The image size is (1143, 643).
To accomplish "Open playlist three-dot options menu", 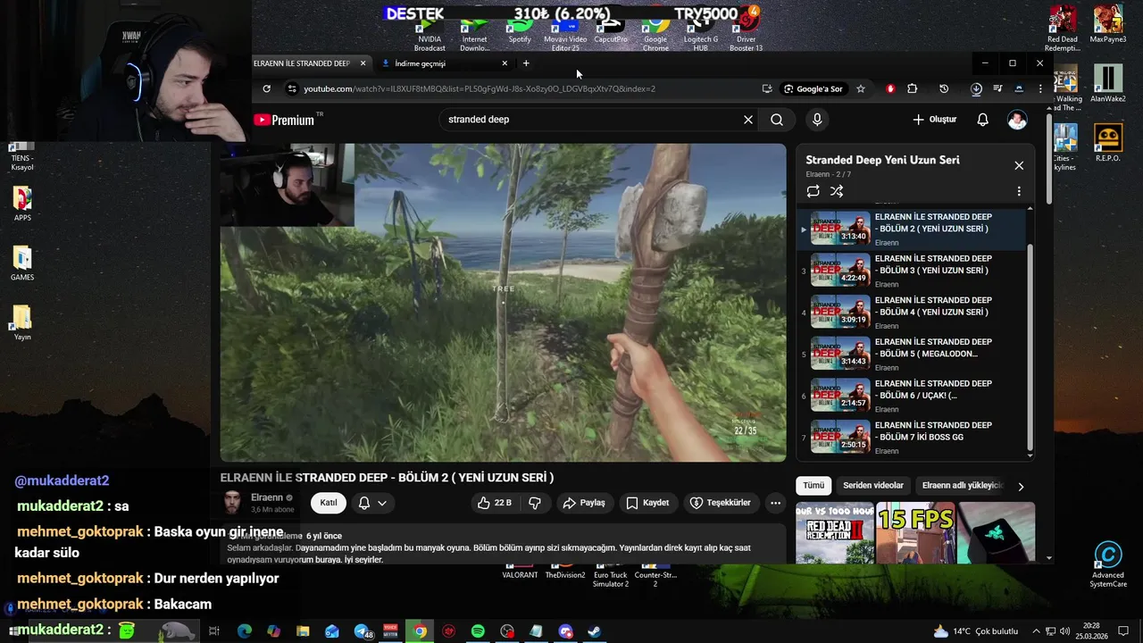I will point(1019,191).
